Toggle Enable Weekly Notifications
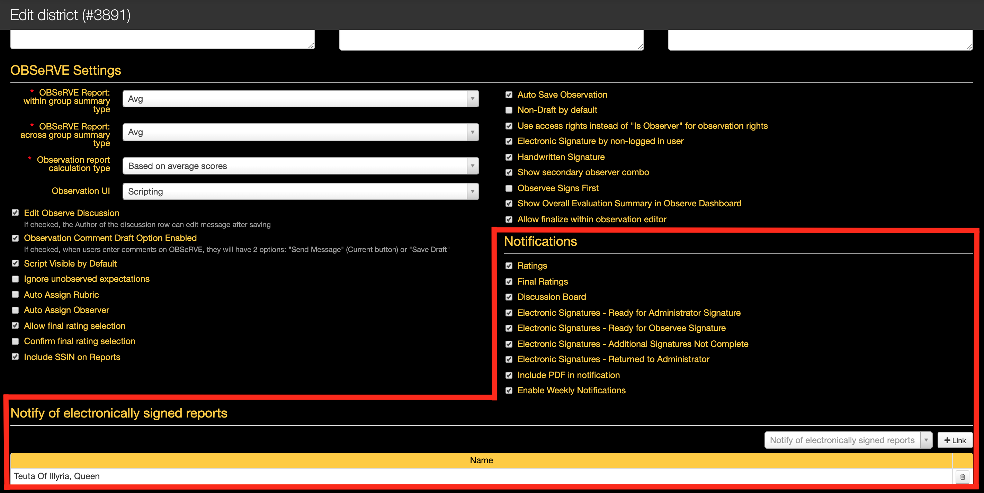The width and height of the screenshot is (984, 493). pos(509,391)
